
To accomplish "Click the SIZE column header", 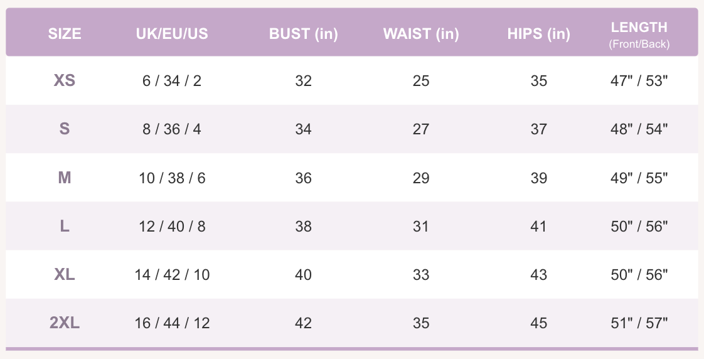I will [x=65, y=34].
